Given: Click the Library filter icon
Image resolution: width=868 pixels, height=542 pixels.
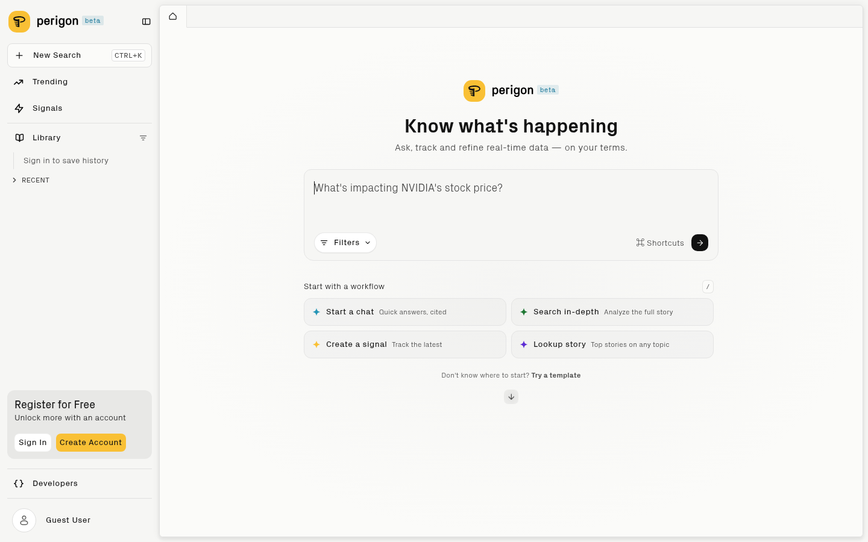Looking at the screenshot, I should [143, 138].
